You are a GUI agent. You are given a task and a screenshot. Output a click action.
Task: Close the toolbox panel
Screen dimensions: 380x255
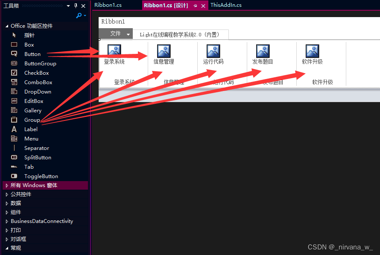(83, 6)
